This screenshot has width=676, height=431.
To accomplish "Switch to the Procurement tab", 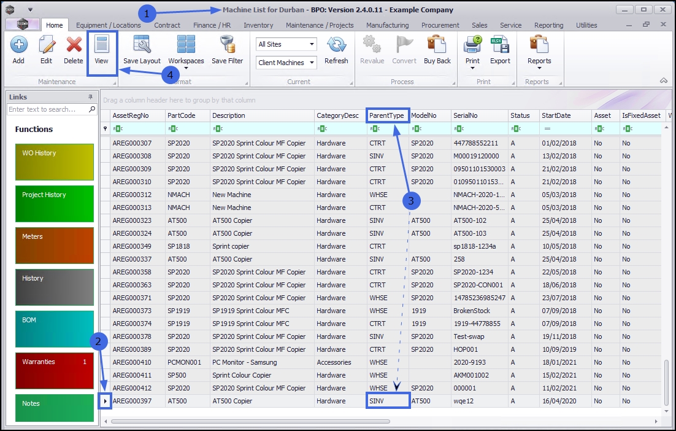I will [440, 25].
